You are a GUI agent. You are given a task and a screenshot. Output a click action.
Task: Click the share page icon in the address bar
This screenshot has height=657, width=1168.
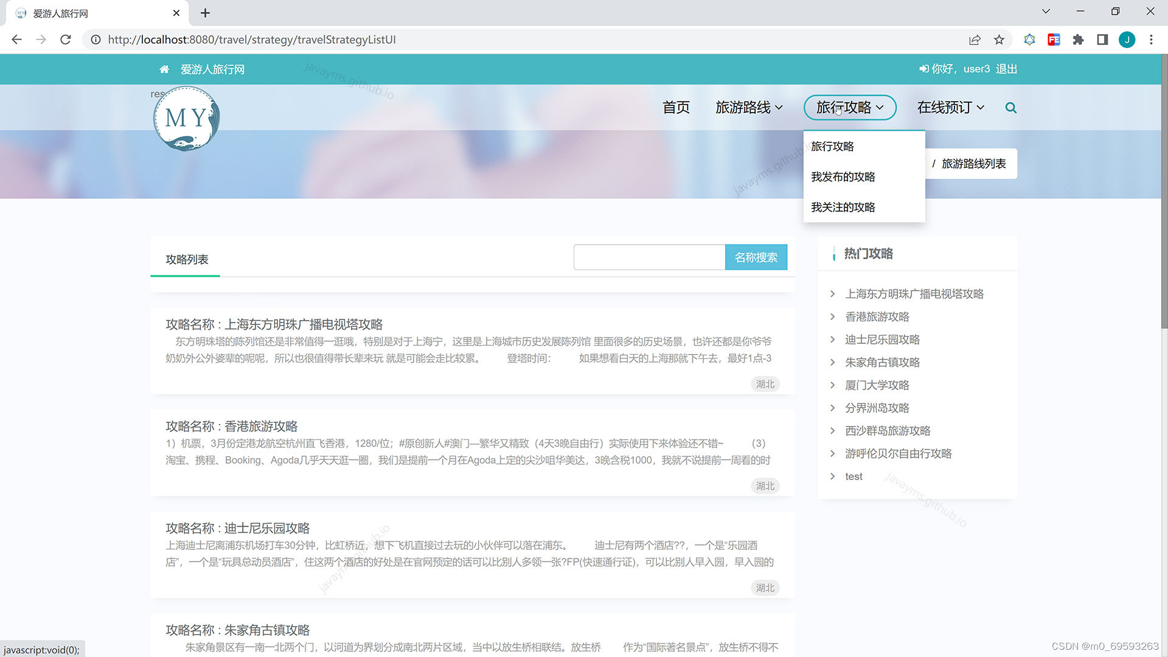tap(975, 40)
